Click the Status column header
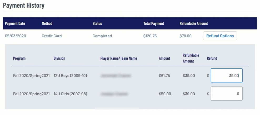This screenshot has height=115, width=260. [97, 24]
